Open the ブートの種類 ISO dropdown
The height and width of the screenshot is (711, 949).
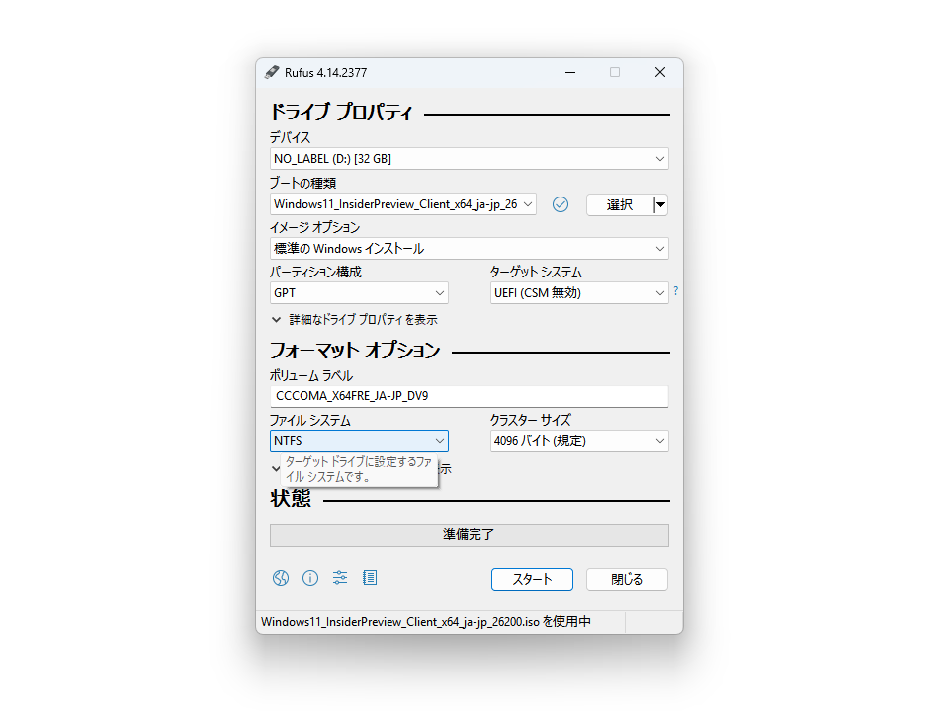(403, 204)
